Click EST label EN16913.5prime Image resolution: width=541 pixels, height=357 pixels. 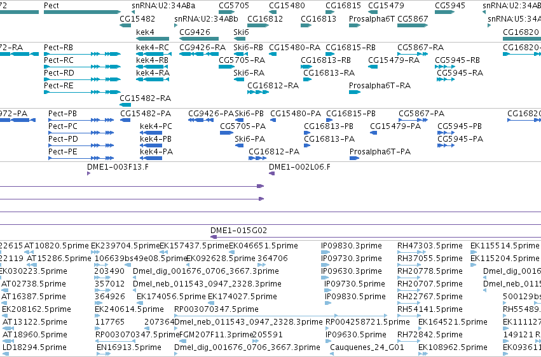click(x=128, y=347)
